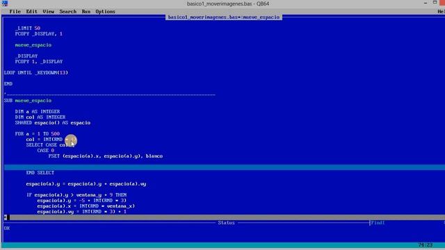445x250 pixels.
Task: Click the "_DISPLAY" statement line
Action: [x=26, y=56]
